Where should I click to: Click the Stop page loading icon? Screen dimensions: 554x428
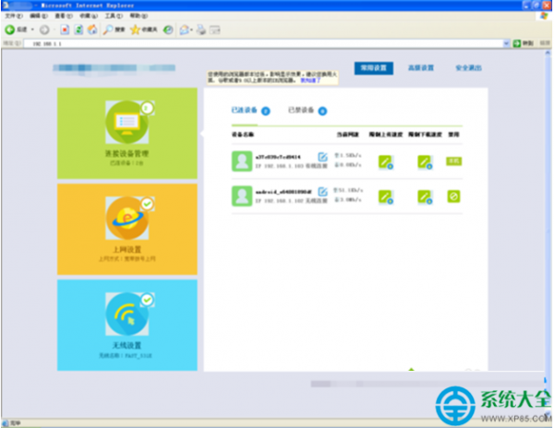65,30
